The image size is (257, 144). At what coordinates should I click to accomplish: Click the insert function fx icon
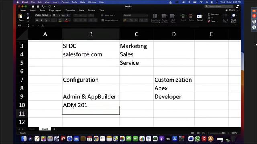pos(43,26)
